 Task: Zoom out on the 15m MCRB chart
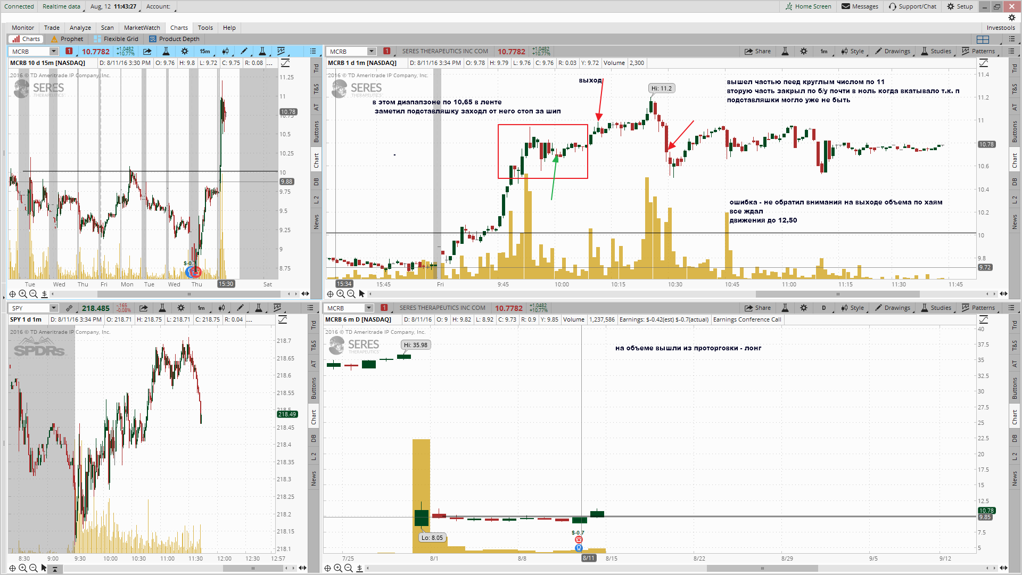point(34,294)
